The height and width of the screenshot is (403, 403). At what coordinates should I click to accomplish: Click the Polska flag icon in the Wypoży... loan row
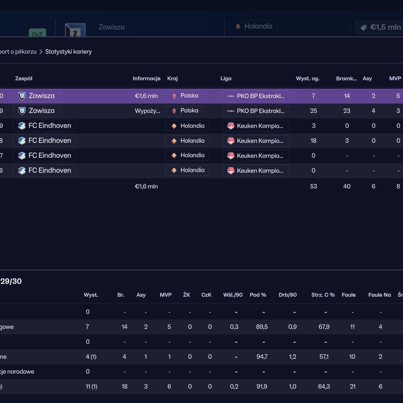pyautogui.click(x=174, y=111)
